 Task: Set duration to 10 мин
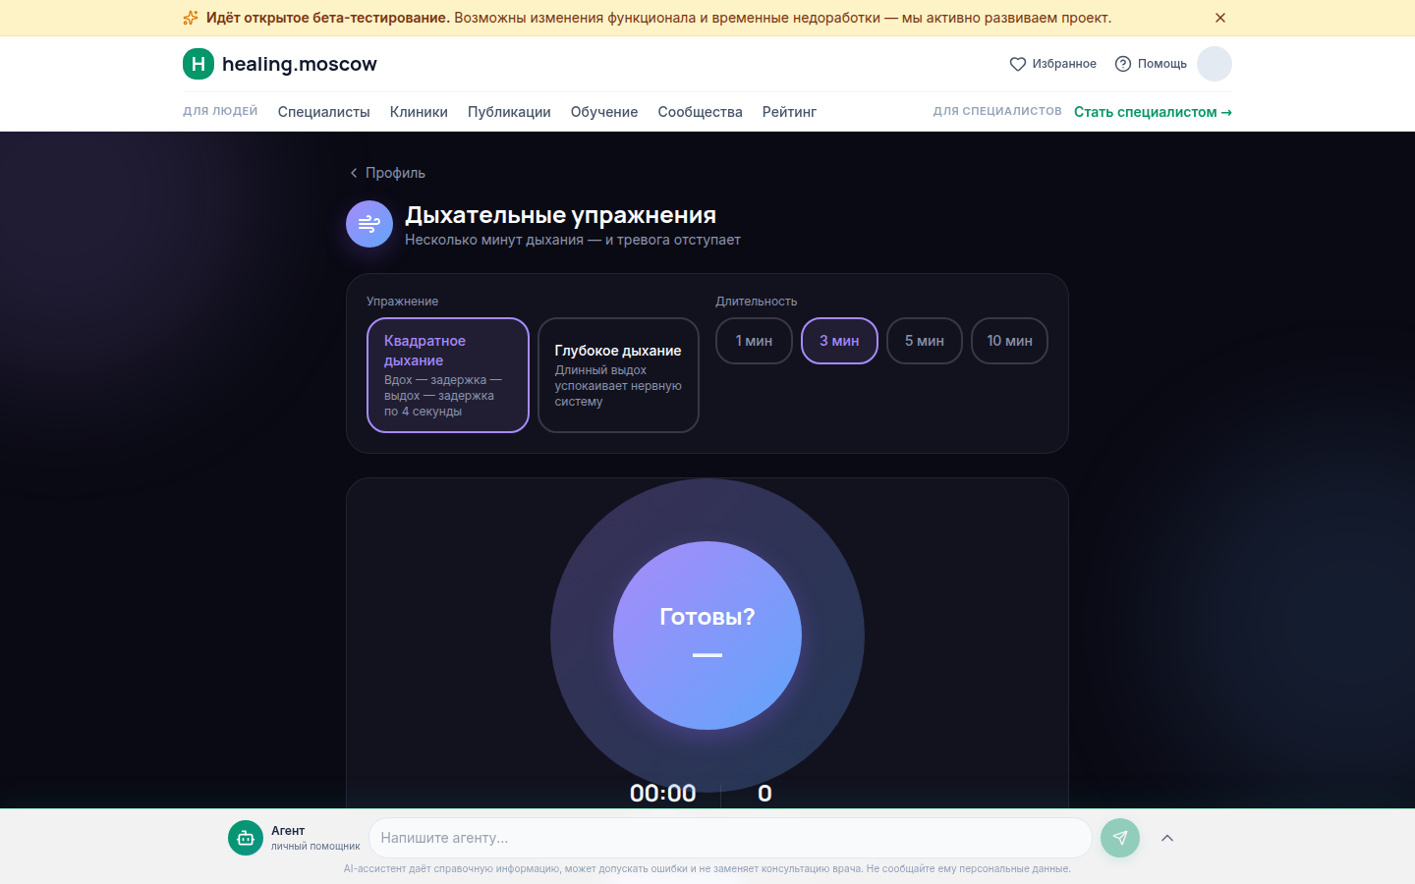(1010, 341)
